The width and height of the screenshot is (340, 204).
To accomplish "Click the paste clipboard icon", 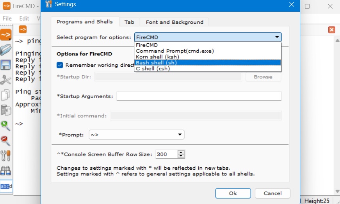I will click(5, 110).
